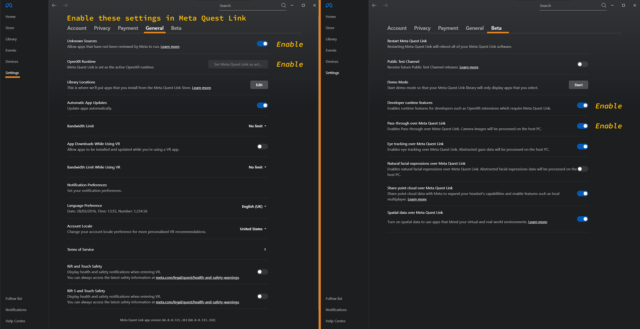Open Account tab in right window
This screenshot has height=329, width=640.
pos(397,28)
